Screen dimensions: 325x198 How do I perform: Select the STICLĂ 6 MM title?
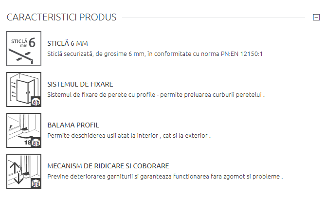coord(68,43)
